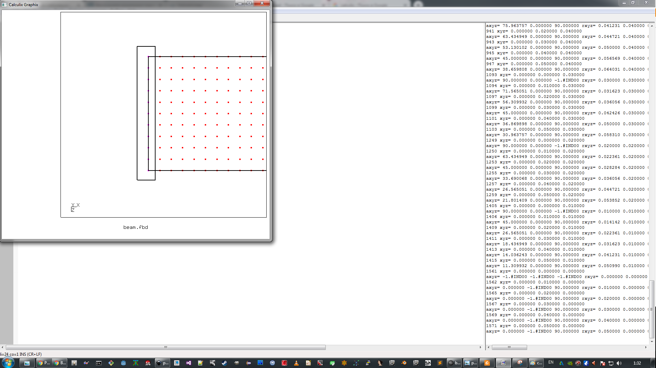Screen dimensions: 656x368
Task: Click the editor scroll-right arrow
Action: (480, 347)
